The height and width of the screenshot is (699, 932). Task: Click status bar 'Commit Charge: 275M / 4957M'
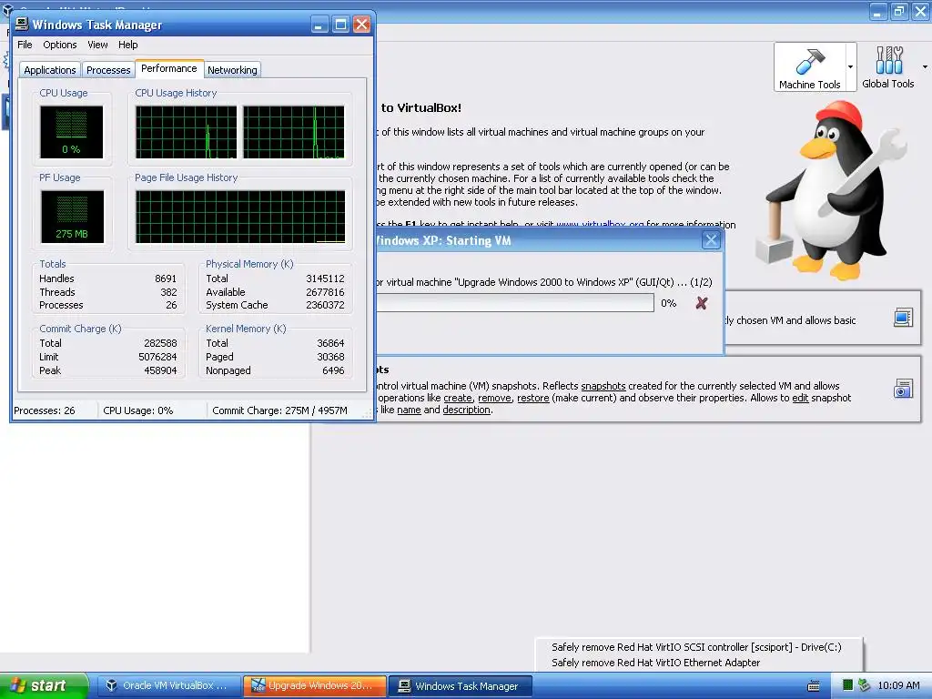(x=280, y=410)
